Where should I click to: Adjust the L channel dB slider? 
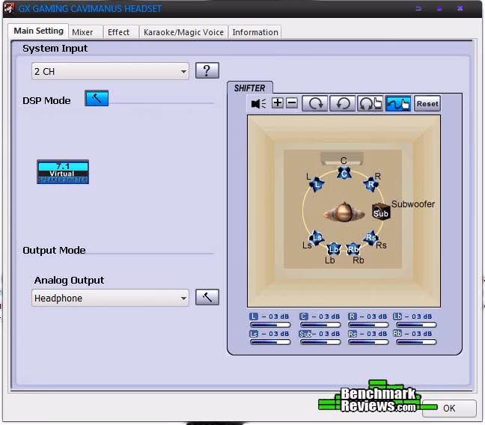coord(270,325)
